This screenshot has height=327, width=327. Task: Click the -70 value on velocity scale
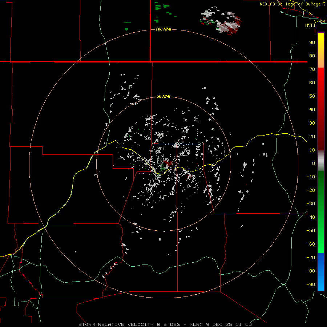[311, 258]
